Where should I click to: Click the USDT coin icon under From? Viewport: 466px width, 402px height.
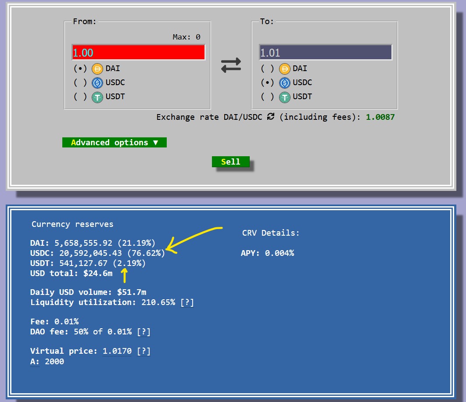[x=97, y=97]
